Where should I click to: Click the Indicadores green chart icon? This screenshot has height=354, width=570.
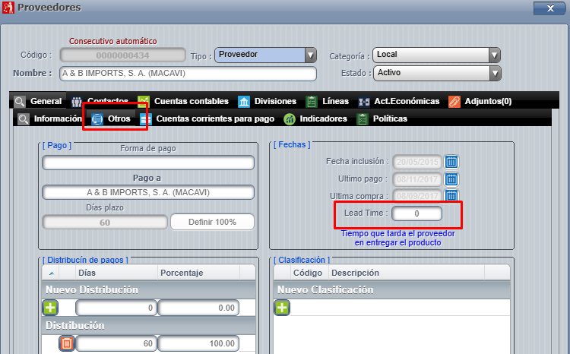(x=290, y=119)
